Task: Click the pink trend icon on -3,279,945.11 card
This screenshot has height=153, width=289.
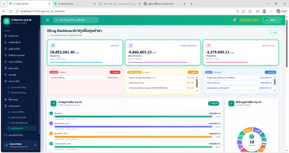Action: pos(208,45)
